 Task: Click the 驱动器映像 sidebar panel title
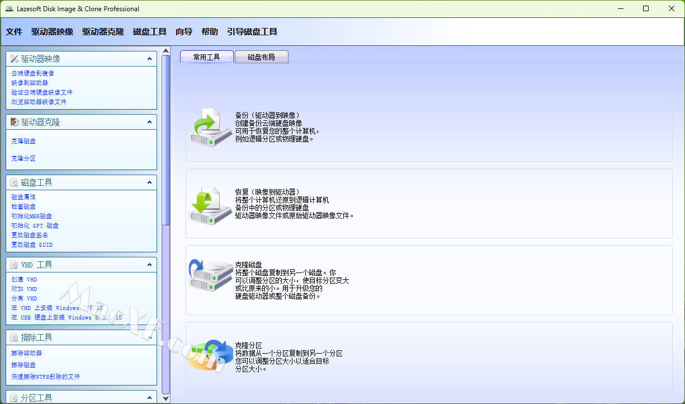(x=41, y=59)
